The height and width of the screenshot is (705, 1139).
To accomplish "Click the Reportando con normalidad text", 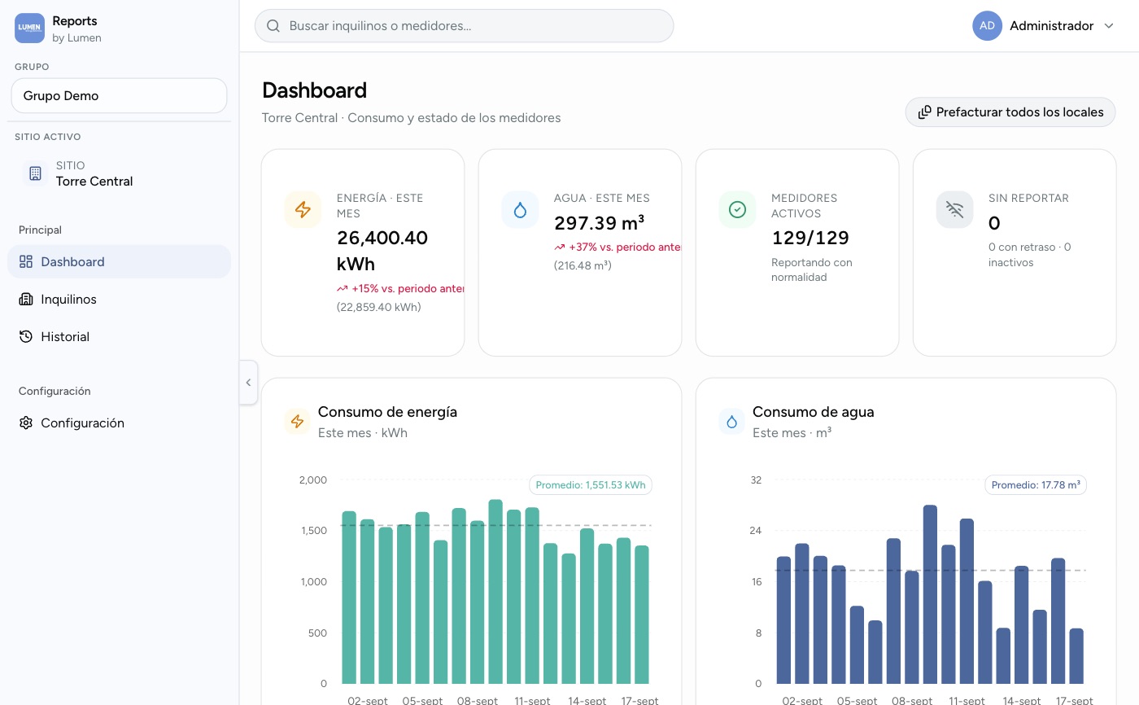I will [812, 269].
